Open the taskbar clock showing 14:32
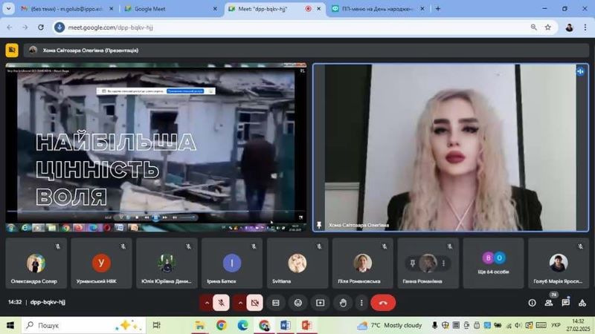Screen dimensions: 595x334 578,325
